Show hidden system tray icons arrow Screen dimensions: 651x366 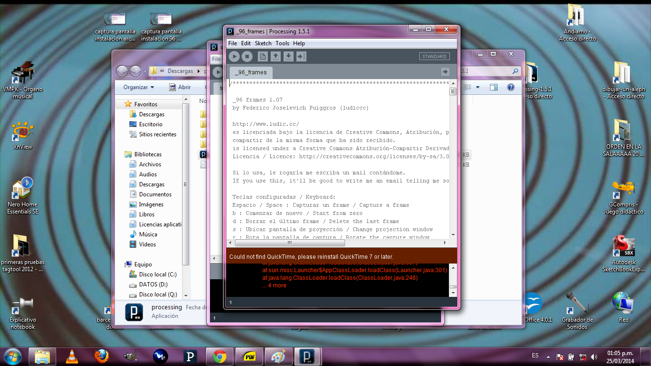click(548, 356)
